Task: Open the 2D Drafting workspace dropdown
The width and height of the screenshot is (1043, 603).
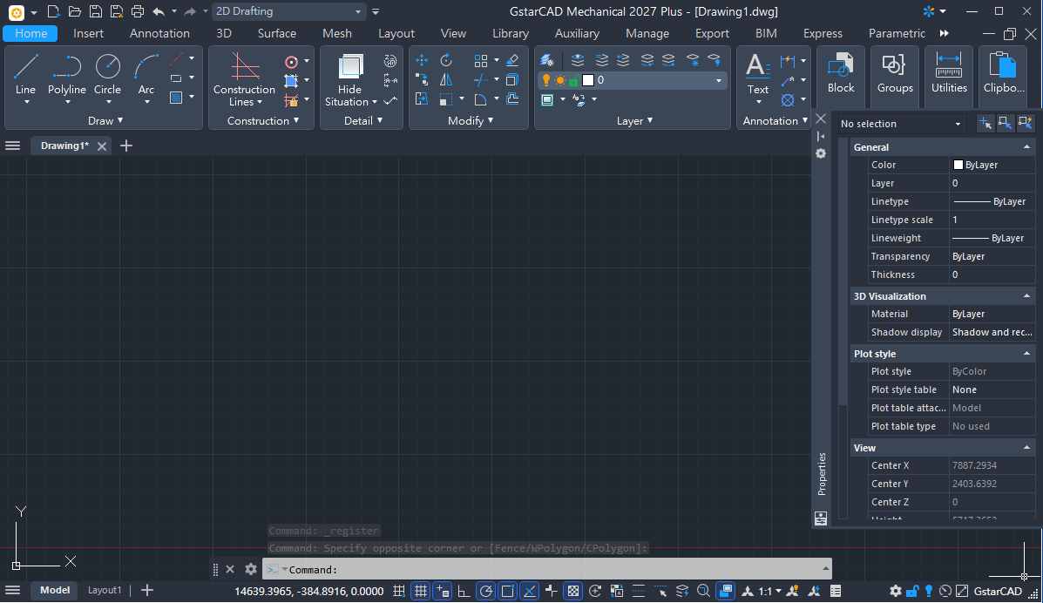Action: [288, 11]
